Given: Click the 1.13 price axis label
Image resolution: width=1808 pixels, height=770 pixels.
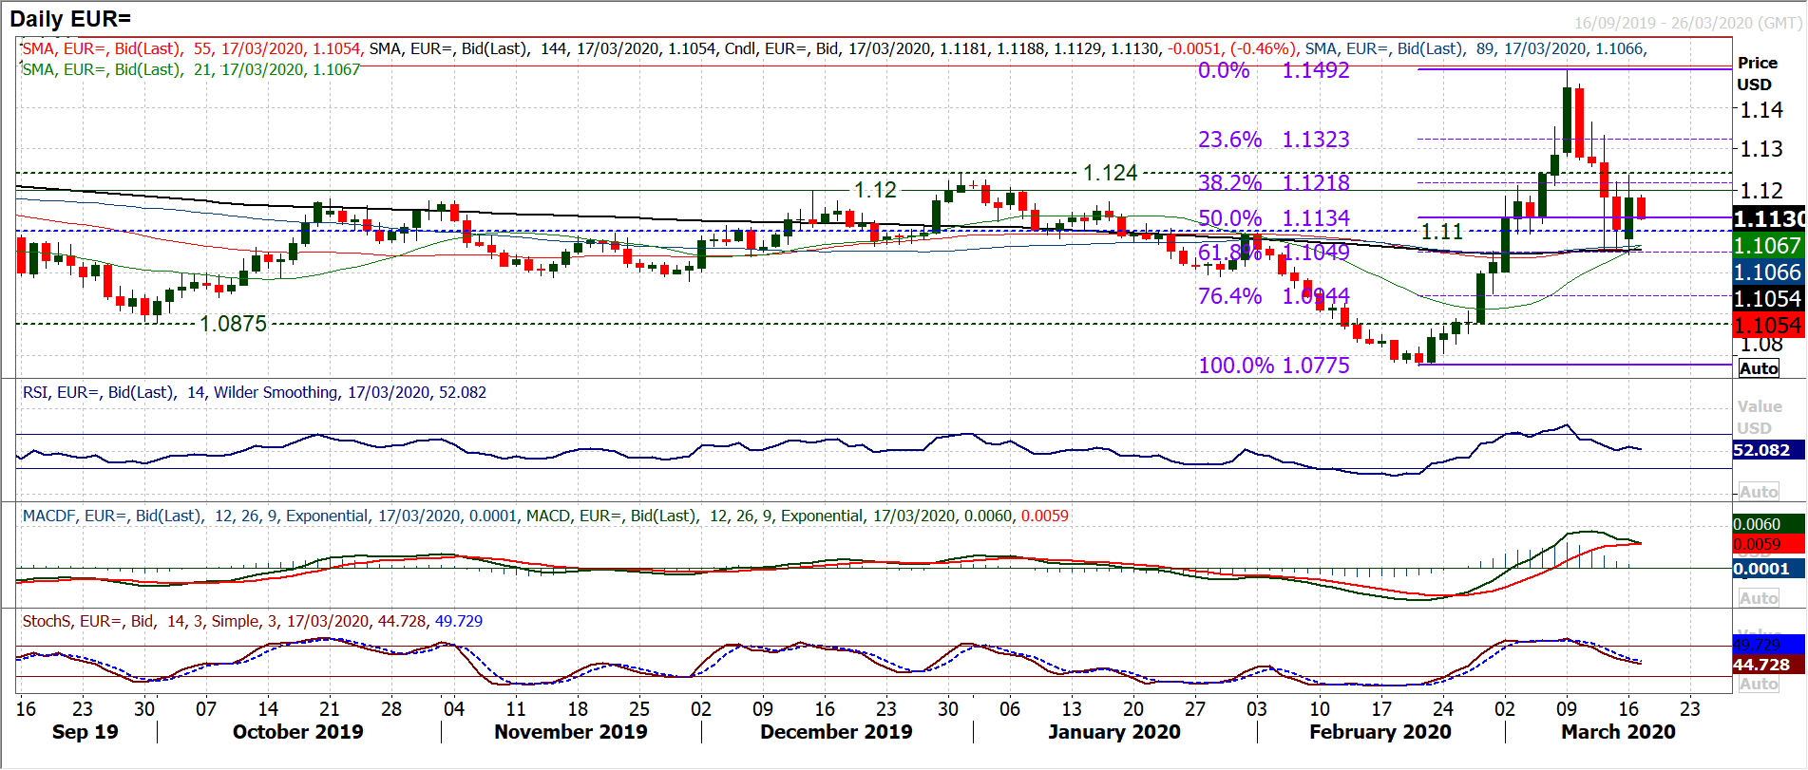Looking at the screenshot, I should click(1760, 149).
